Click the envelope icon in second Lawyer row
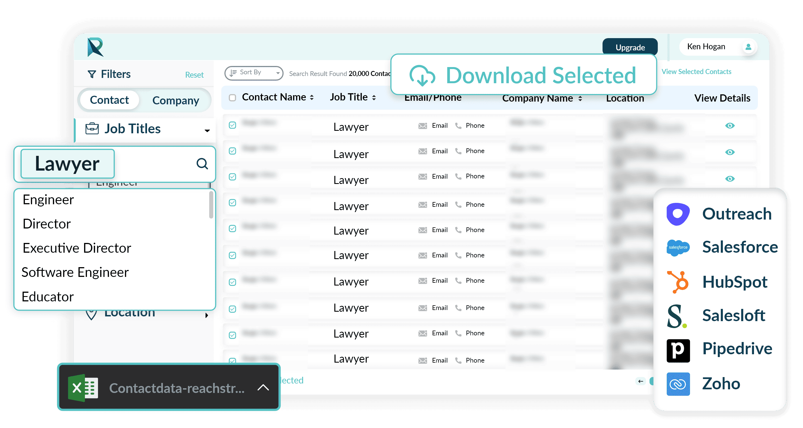The height and width of the screenshot is (428, 803). (422, 151)
